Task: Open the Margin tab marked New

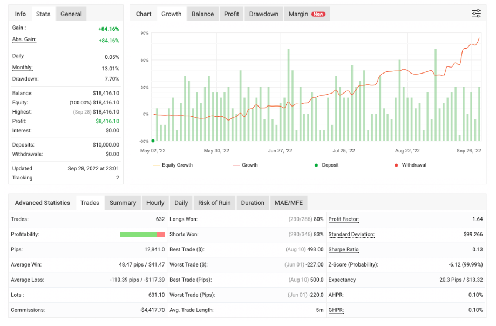Action: click(307, 14)
